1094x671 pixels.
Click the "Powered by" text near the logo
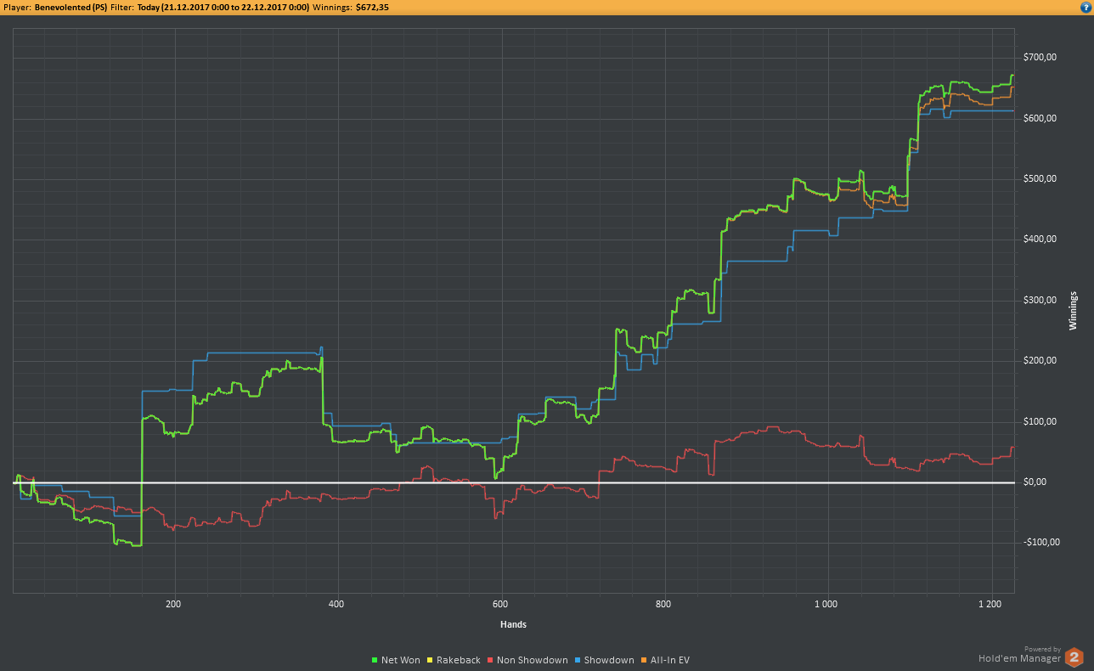point(1042,649)
